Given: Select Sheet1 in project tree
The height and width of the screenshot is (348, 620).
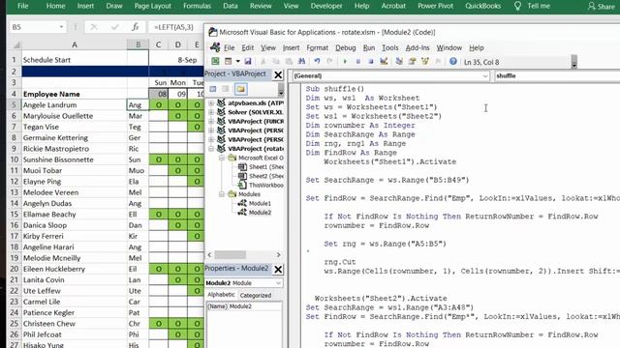Looking at the screenshot, I should coord(261,167).
